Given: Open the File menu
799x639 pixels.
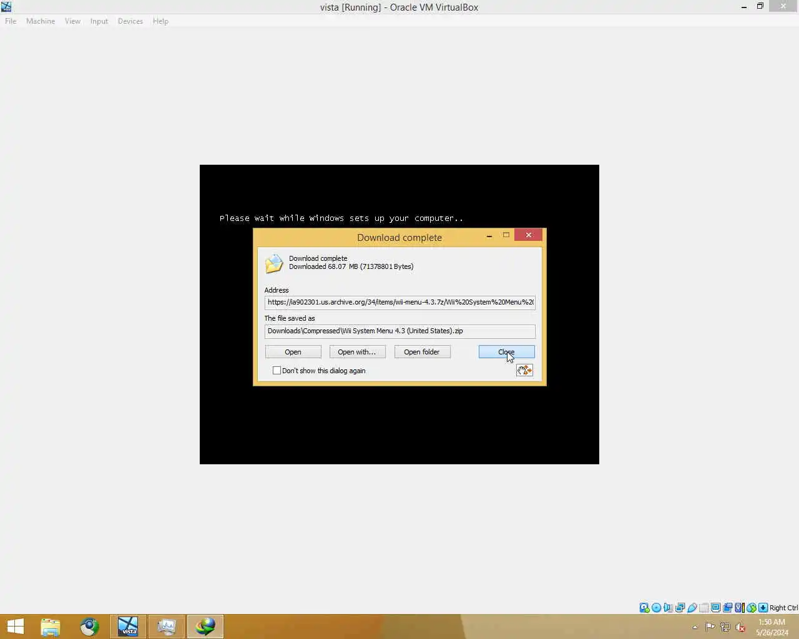Looking at the screenshot, I should click(x=11, y=21).
